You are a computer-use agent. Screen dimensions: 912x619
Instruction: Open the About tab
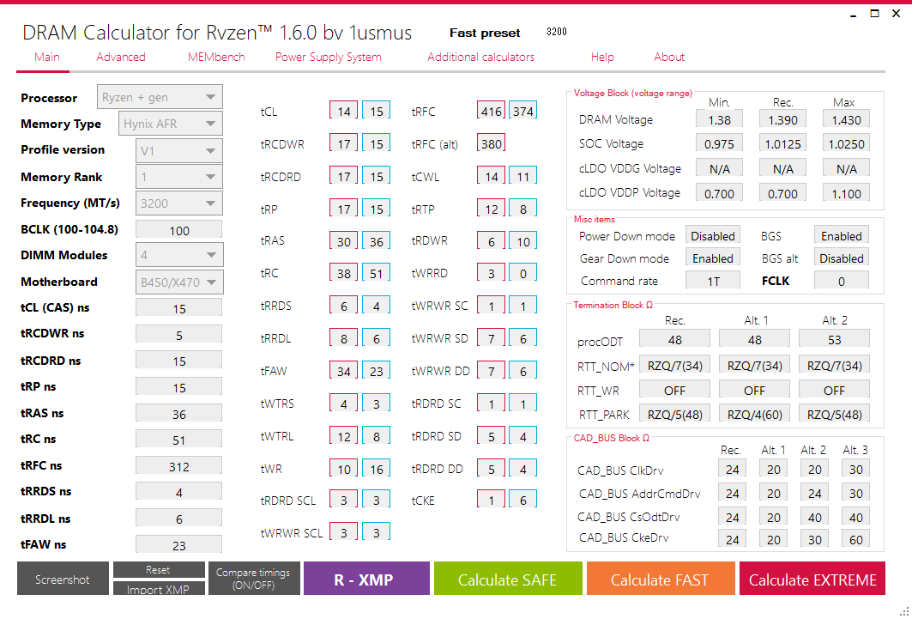tap(669, 57)
